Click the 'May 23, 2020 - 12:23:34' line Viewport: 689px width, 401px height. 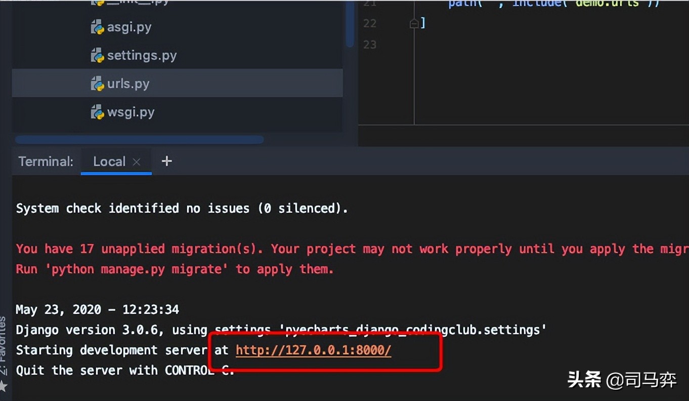coord(97,309)
